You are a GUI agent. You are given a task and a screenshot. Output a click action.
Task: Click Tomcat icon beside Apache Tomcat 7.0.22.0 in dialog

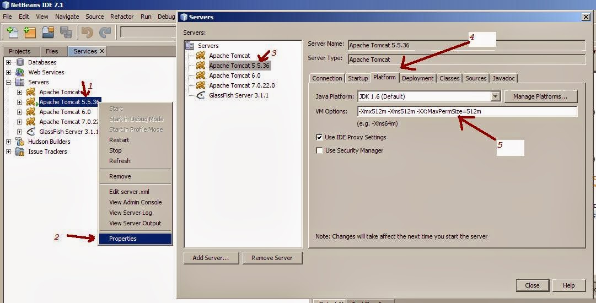coord(201,85)
